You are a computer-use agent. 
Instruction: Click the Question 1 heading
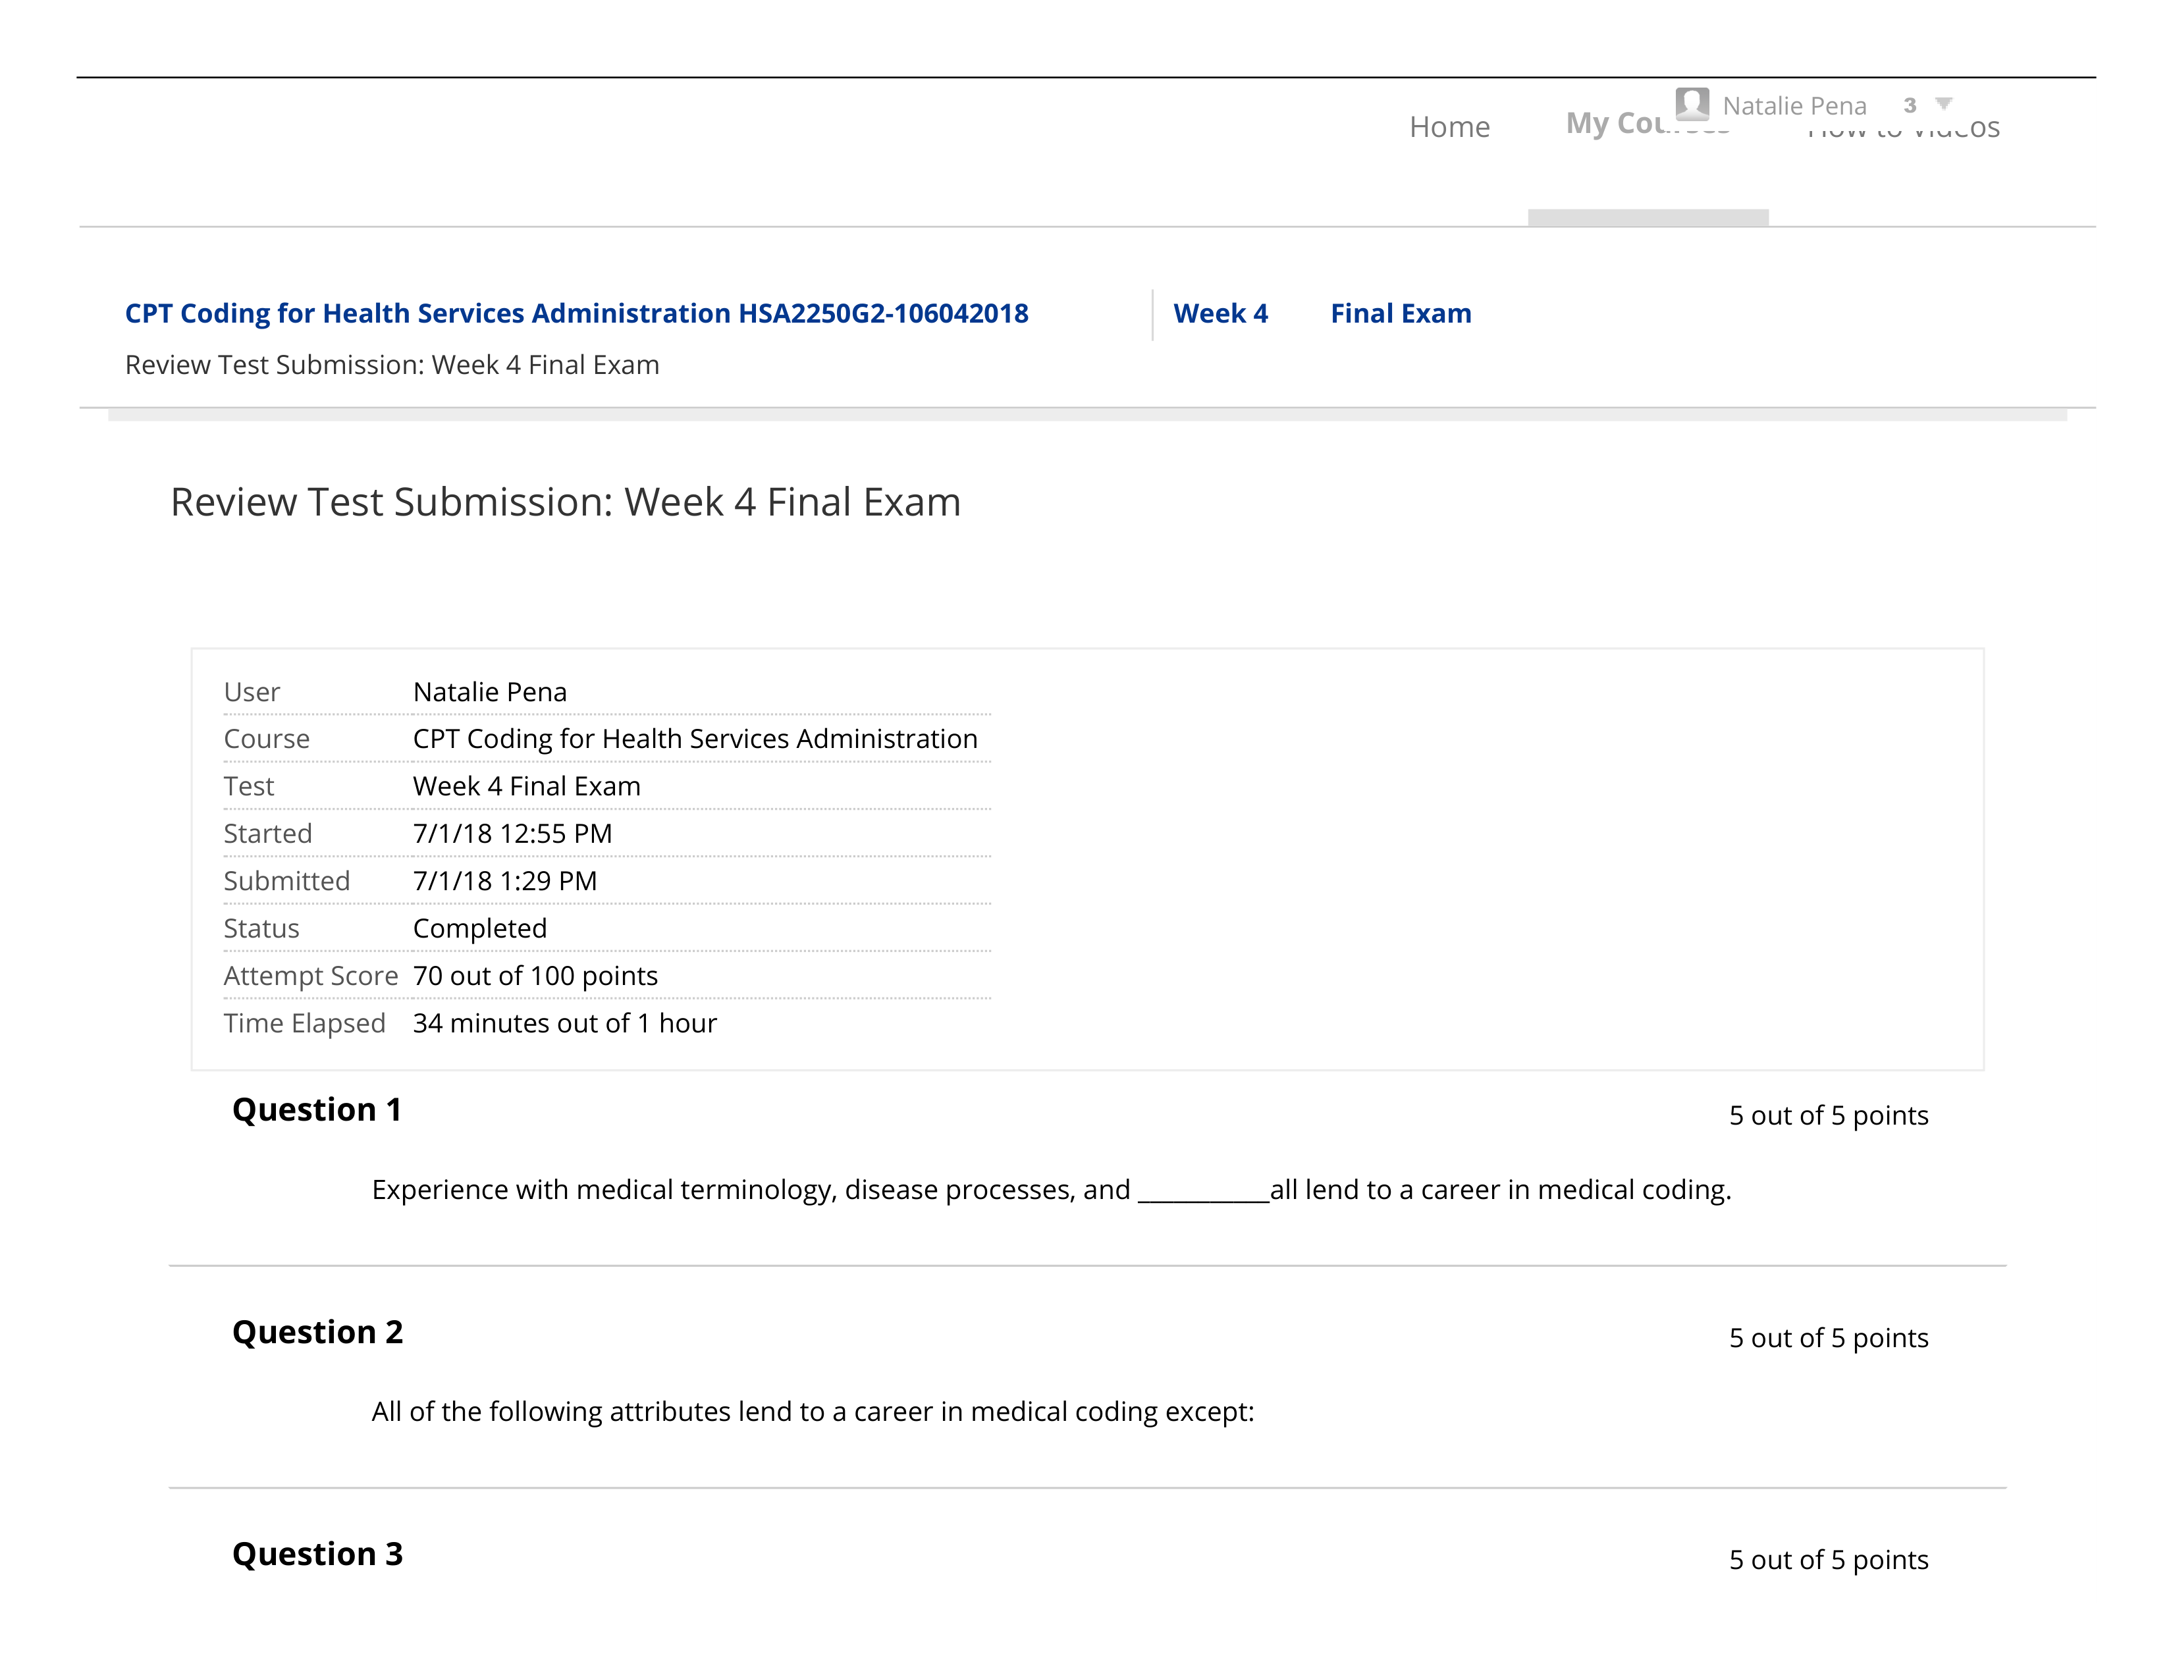(316, 1109)
